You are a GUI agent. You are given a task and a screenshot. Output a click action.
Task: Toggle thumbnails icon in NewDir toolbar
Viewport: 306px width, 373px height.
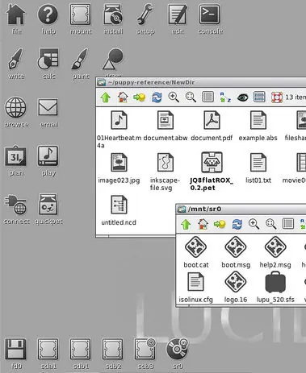259,97
